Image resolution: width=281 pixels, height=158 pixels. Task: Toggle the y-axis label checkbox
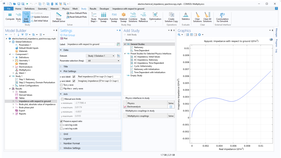[74, 81]
